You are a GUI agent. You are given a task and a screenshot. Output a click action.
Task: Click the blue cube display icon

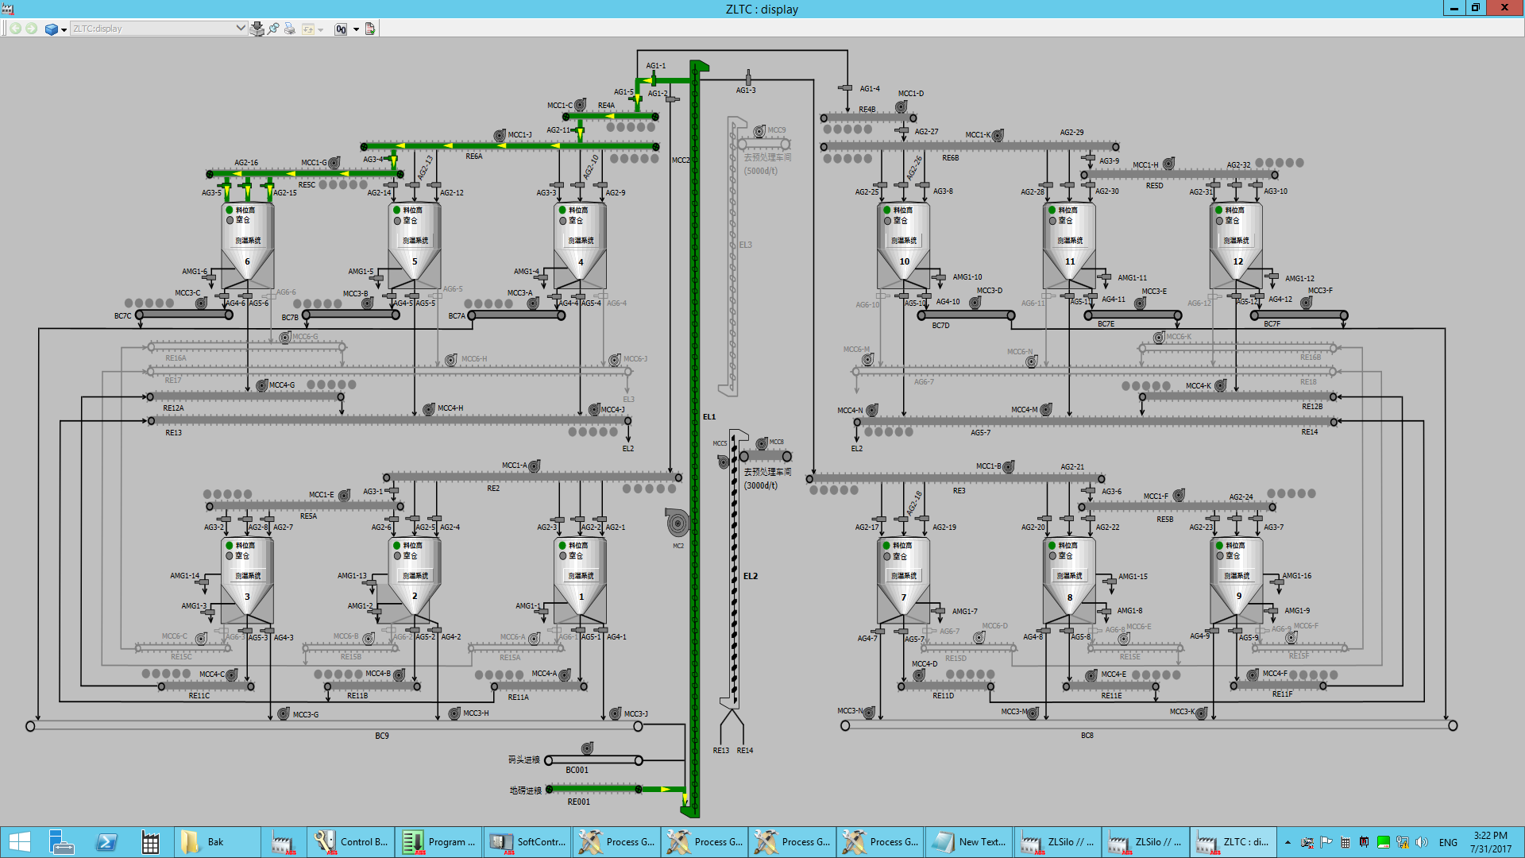tap(52, 29)
